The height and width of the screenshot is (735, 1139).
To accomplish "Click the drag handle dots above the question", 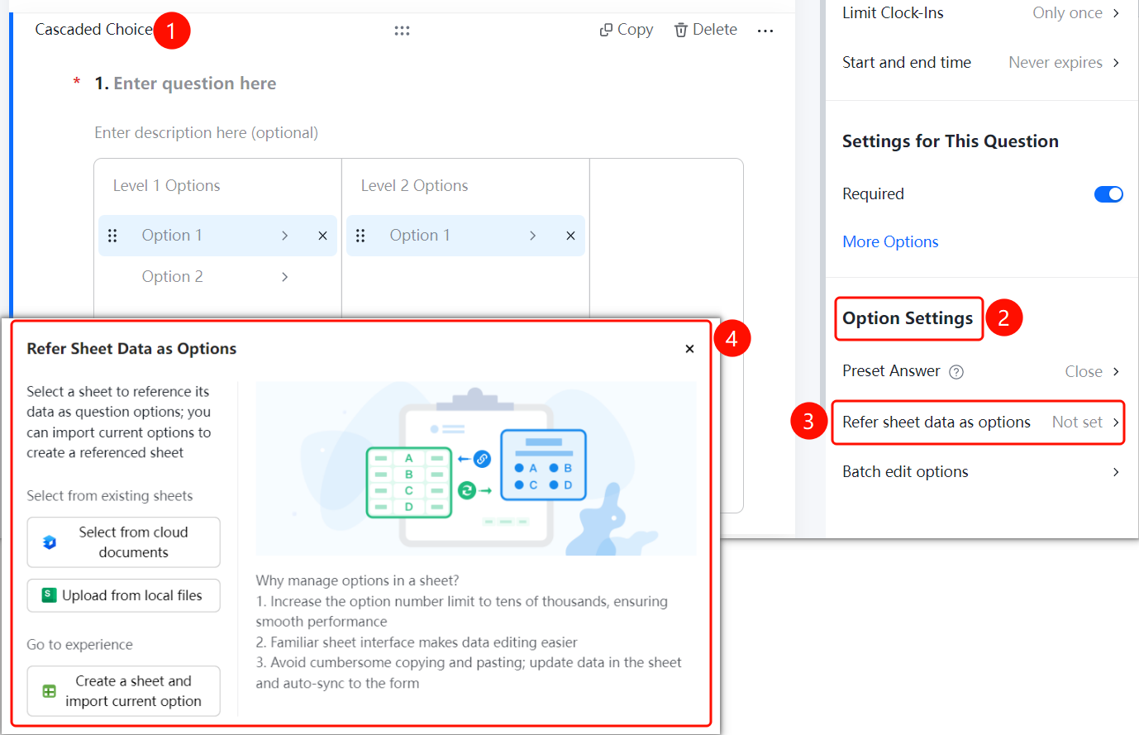I will click(x=402, y=31).
